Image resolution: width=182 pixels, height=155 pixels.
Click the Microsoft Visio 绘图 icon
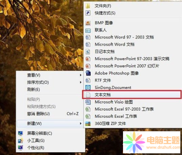(88, 102)
